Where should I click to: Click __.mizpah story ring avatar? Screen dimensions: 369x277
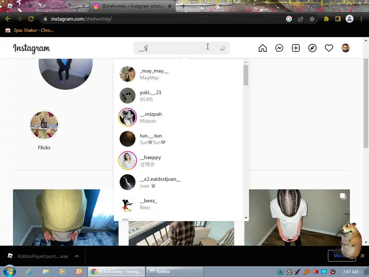[x=127, y=117]
